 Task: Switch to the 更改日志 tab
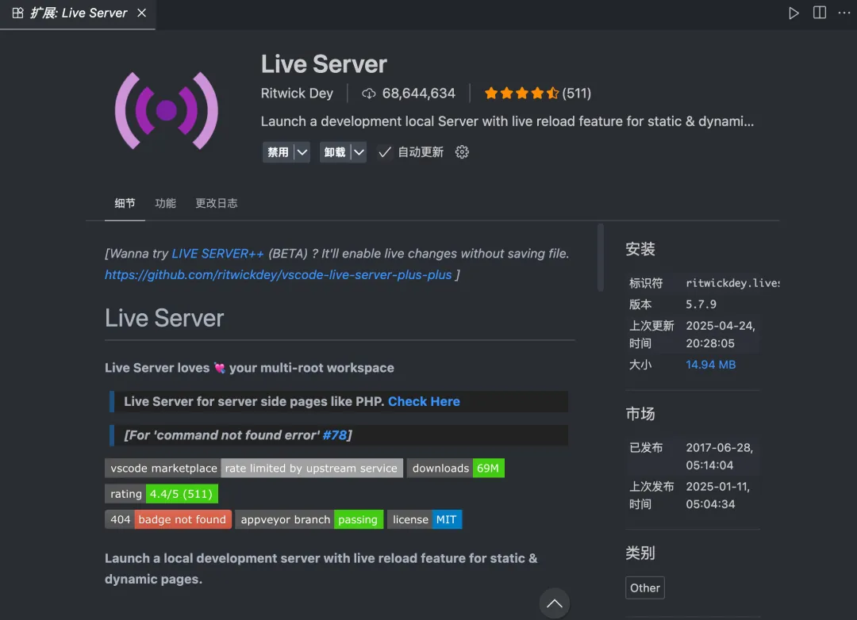(217, 203)
